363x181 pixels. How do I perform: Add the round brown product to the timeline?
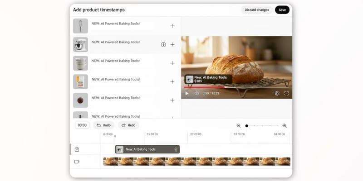172,100
